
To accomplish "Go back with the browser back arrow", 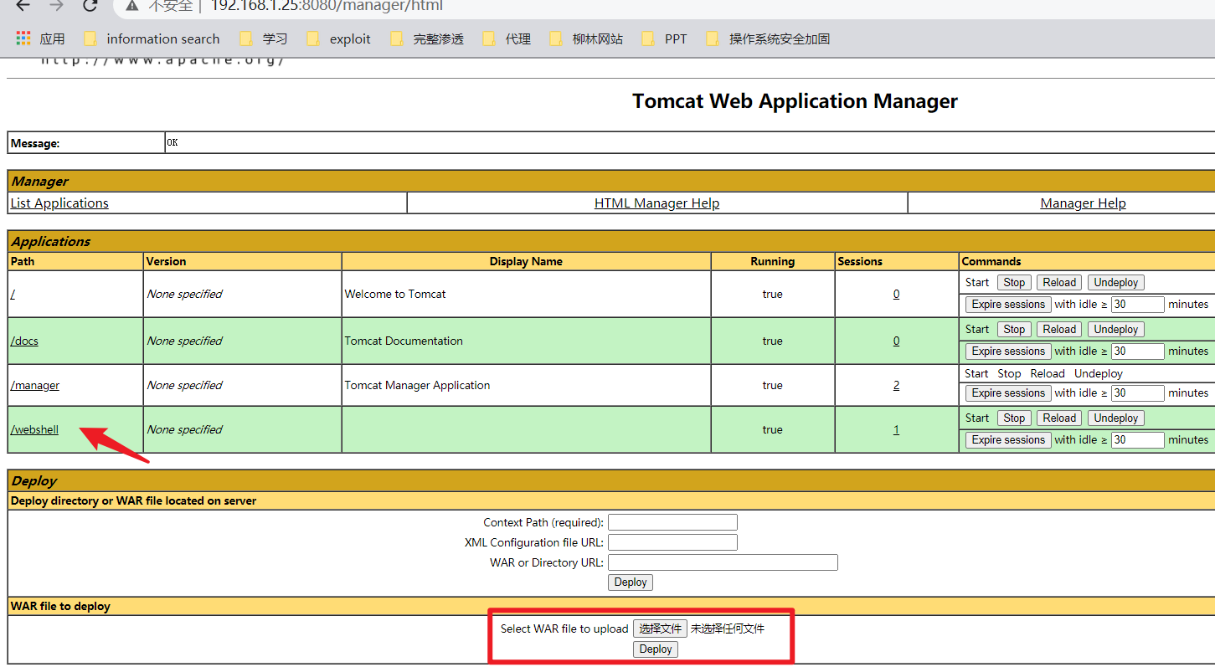I will click(x=23, y=5).
